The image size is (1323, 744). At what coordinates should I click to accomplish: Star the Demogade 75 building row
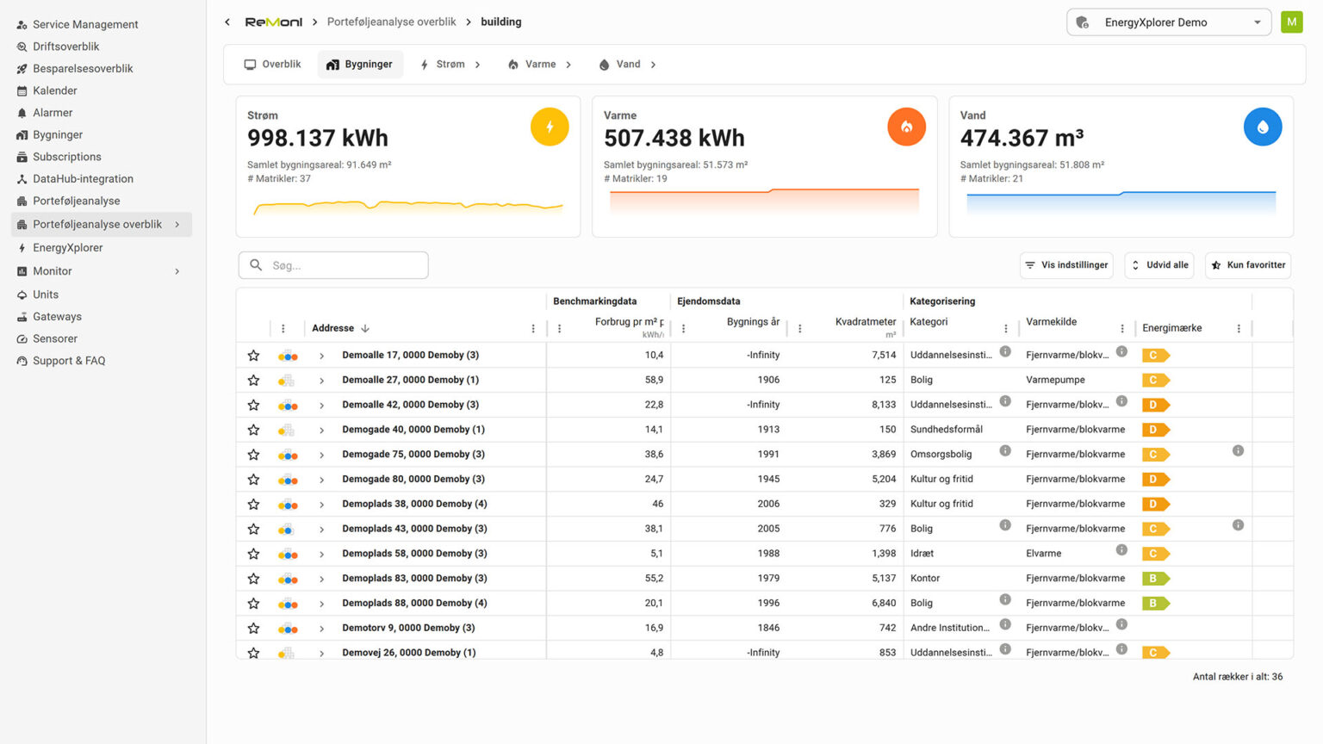tap(253, 455)
